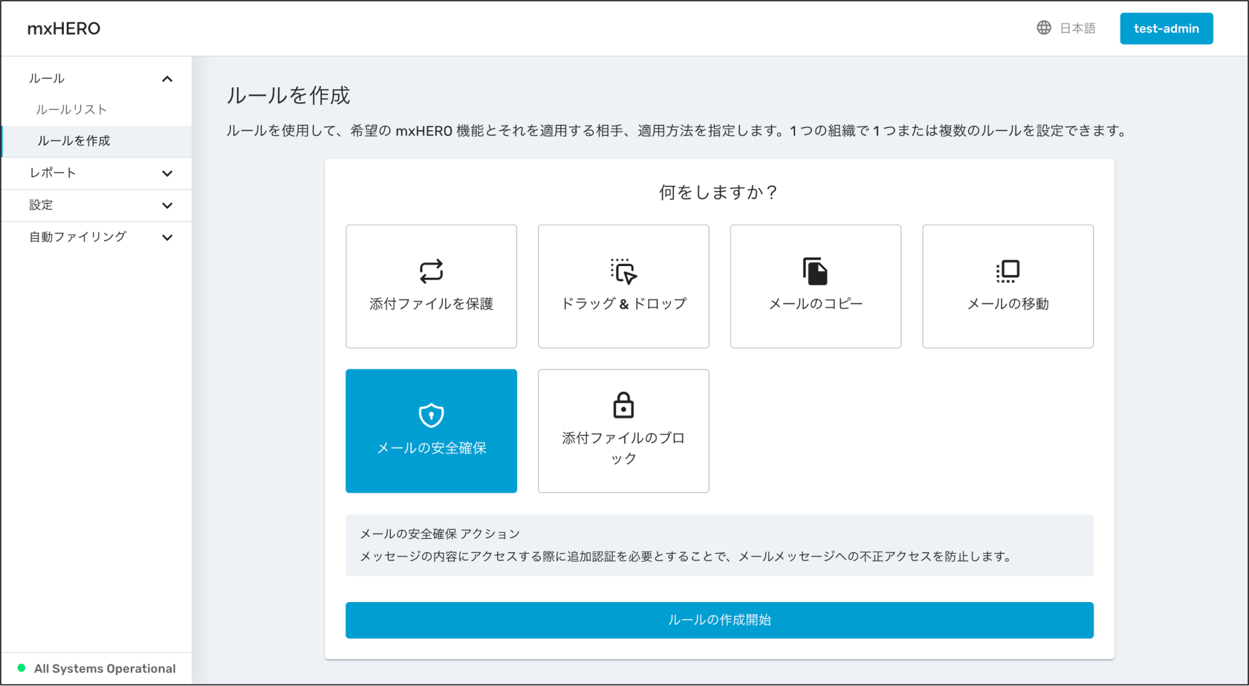
Task: Expand the レポート sidebar section
Action: coord(96,173)
